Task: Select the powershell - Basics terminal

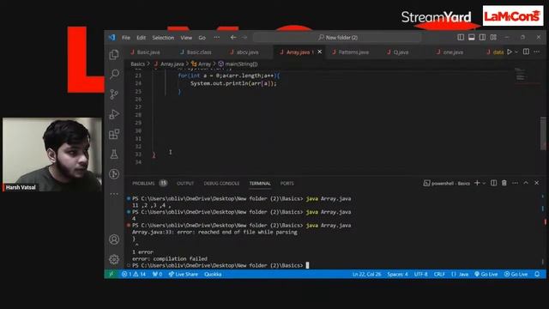Action: point(446,183)
